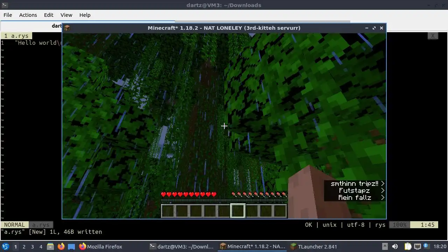The width and height of the screenshot is (448, 252).
Task: Click the unix file format indicator
Action: [329, 225]
